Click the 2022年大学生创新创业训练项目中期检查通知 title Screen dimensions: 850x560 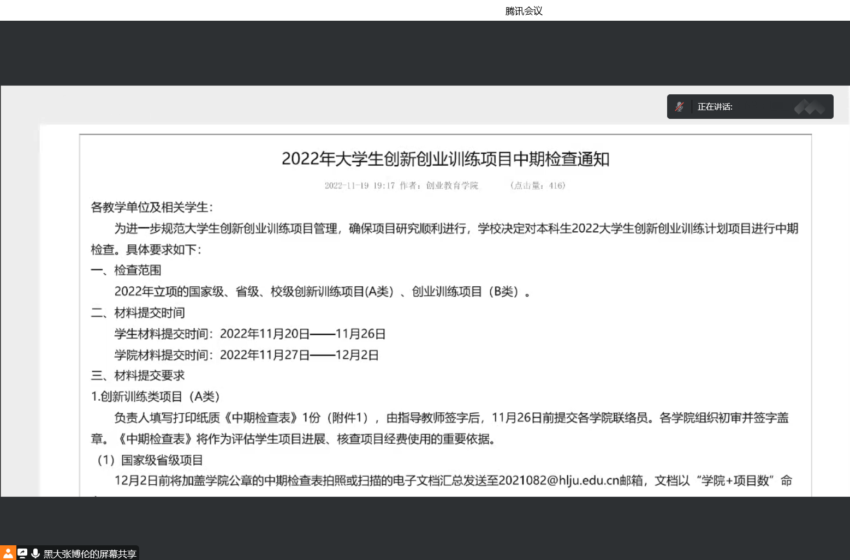pos(445,159)
